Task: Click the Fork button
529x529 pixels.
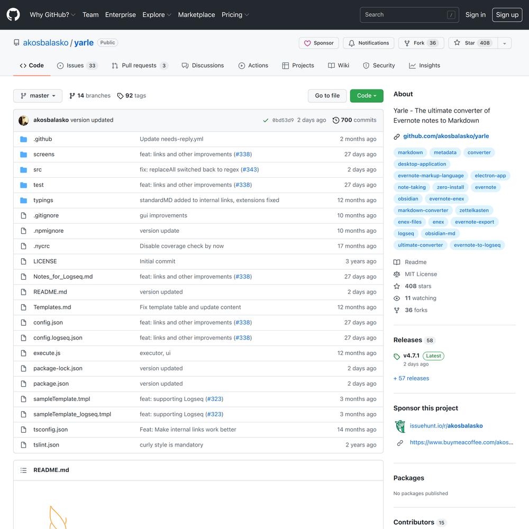Action: click(422, 43)
